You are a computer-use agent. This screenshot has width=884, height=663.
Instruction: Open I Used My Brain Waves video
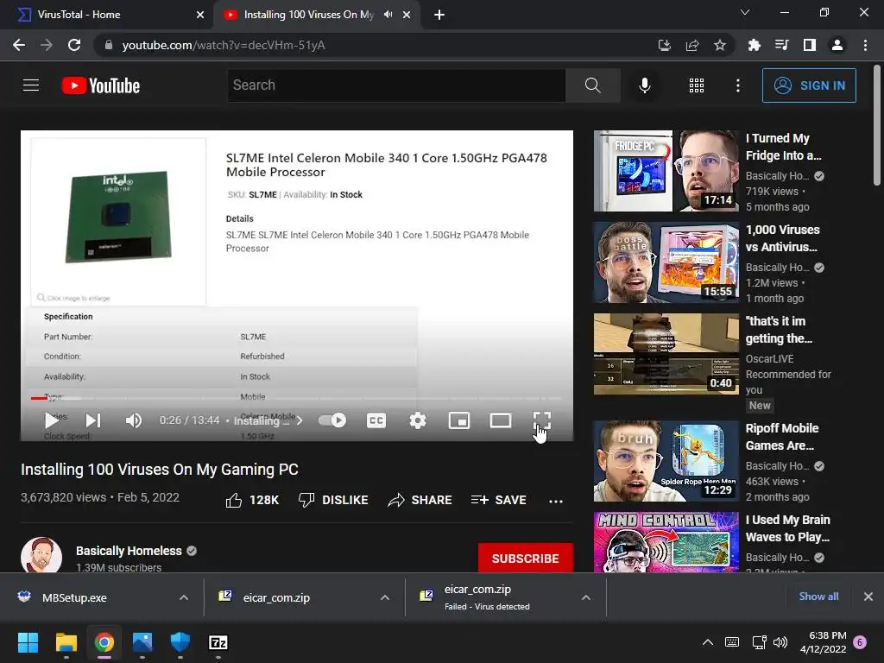787,528
